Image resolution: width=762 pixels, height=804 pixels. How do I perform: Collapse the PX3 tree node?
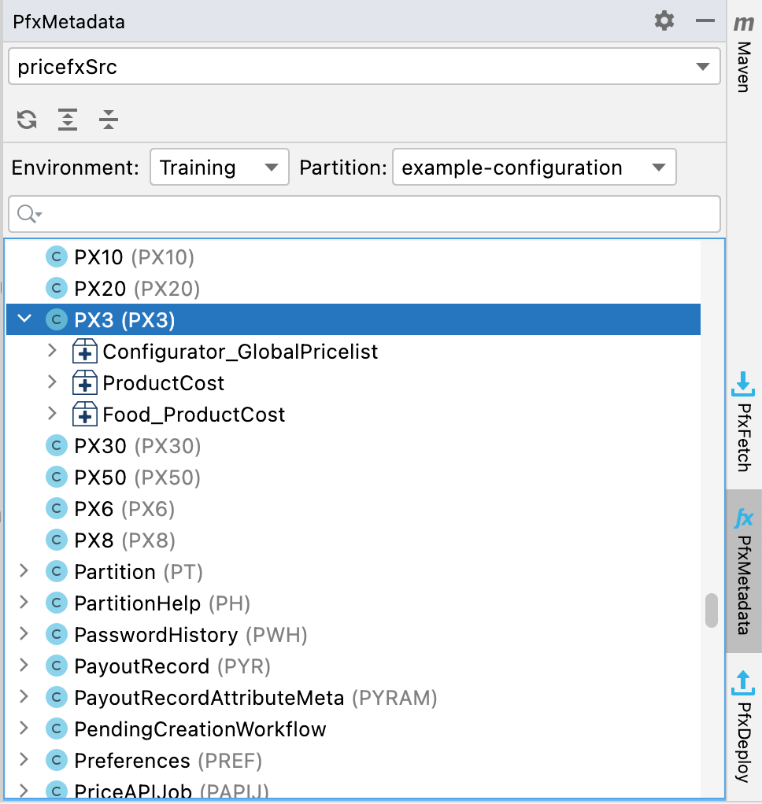click(24, 319)
